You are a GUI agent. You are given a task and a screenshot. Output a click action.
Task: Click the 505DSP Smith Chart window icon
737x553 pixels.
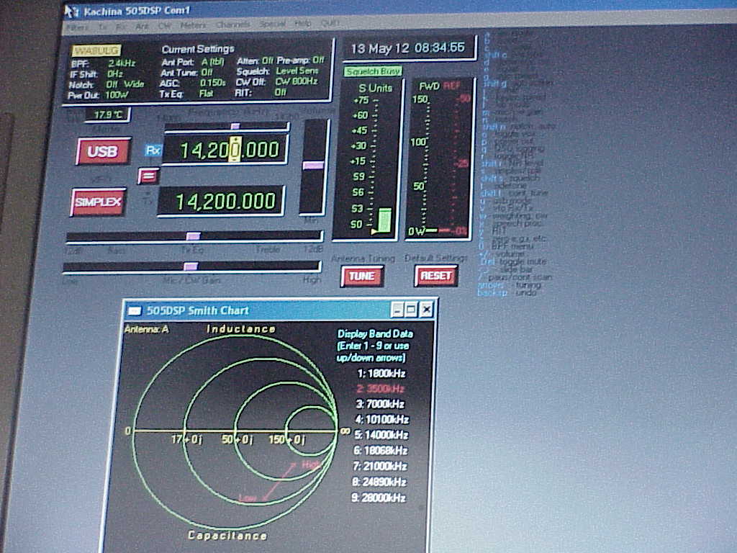(135, 311)
